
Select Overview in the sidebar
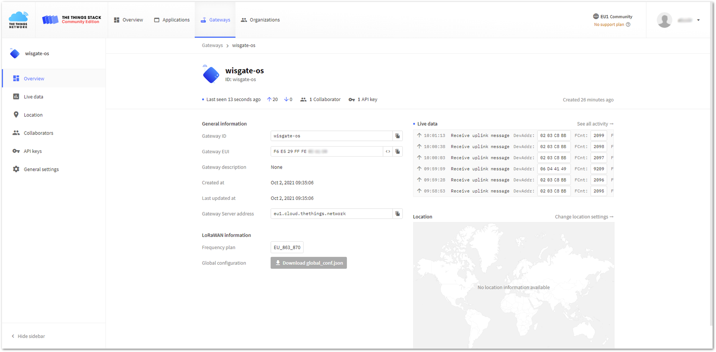[x=54, y=78]
